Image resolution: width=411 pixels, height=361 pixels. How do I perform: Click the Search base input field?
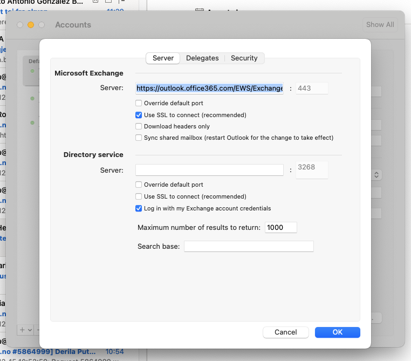[249, 247]
